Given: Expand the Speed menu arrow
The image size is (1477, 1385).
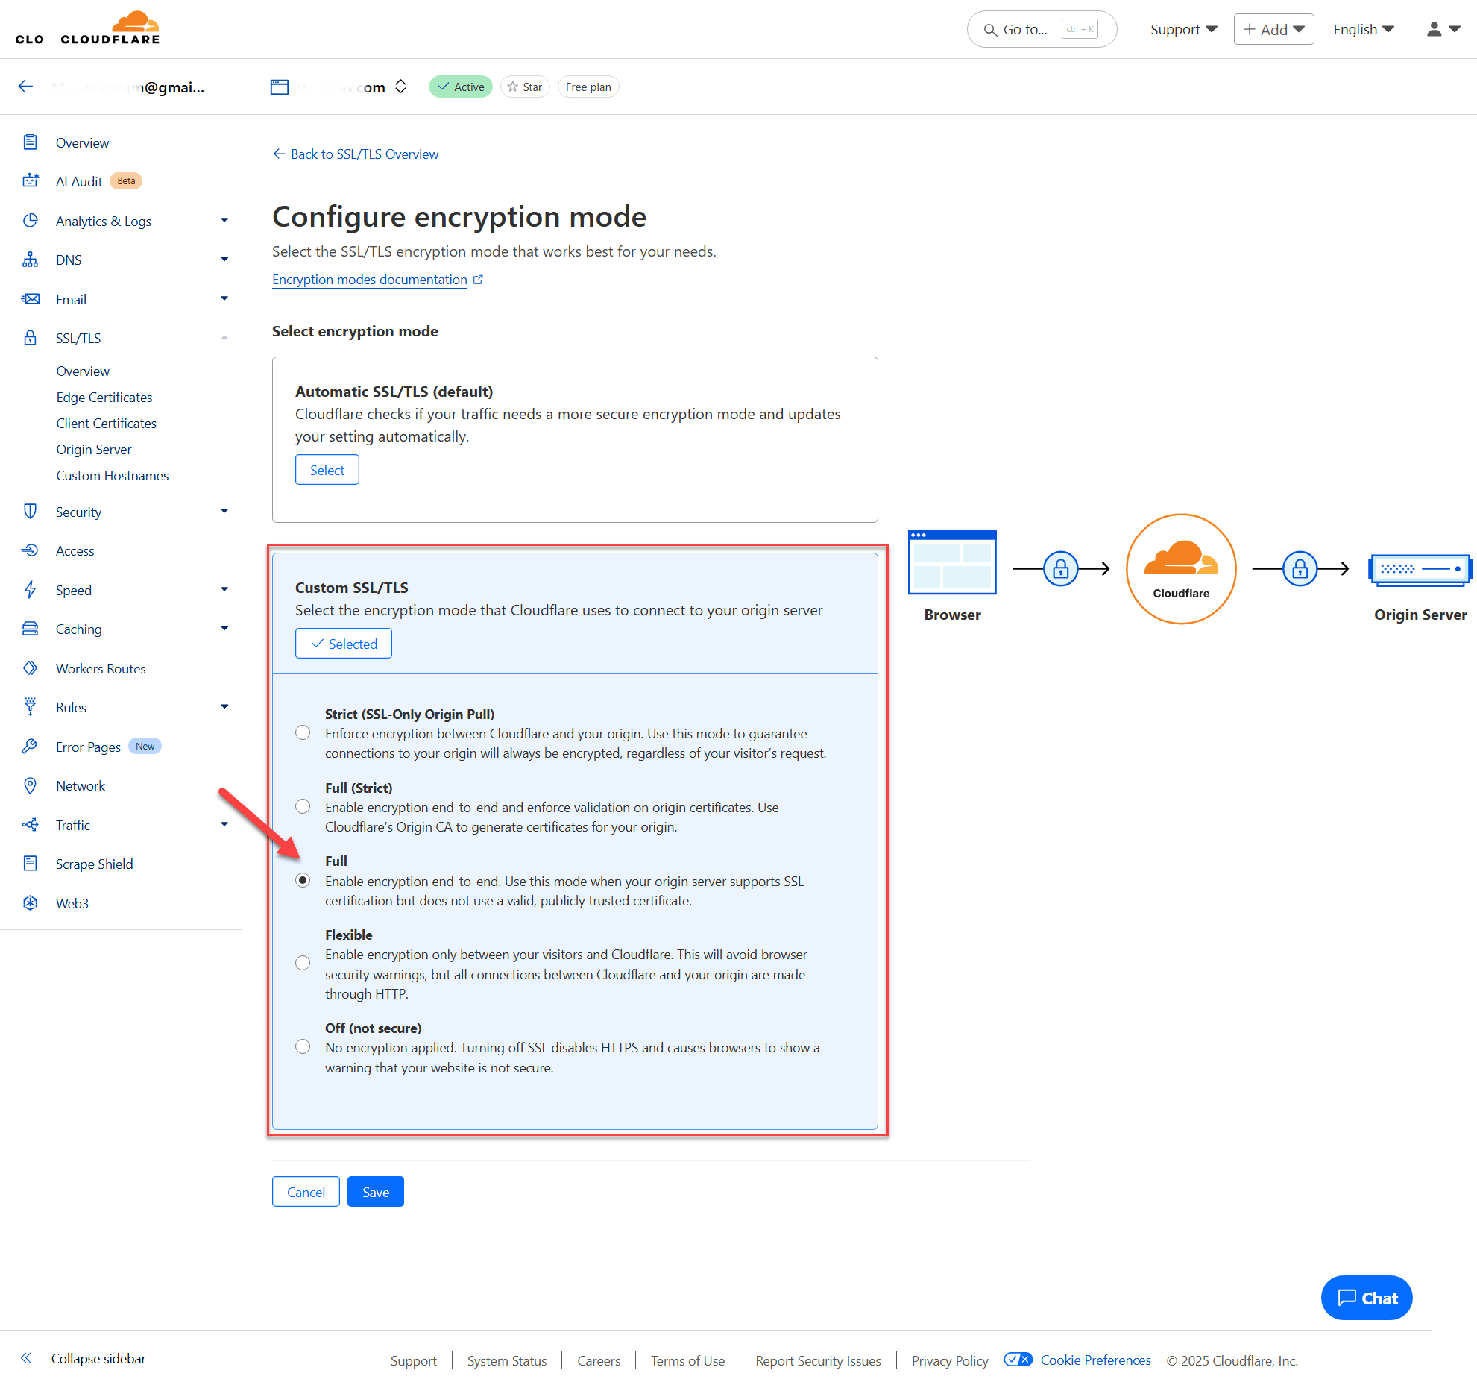Looking at the screenshot, I should [x=224, y=589].
